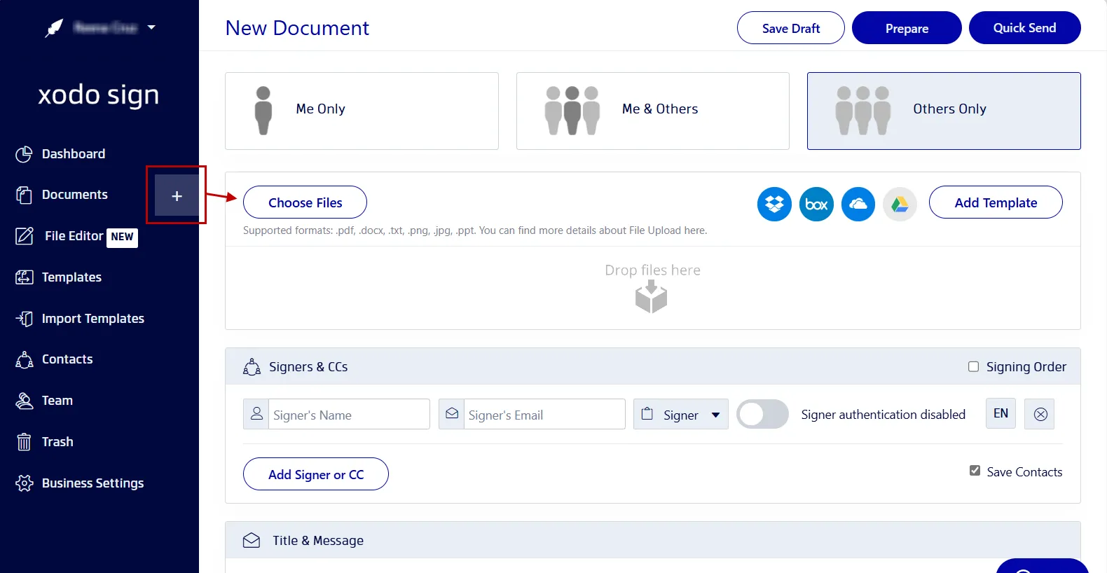Viewport: 1107px width, 573px height.
Task: Click the Team users icon
Action: pos(25,401)
